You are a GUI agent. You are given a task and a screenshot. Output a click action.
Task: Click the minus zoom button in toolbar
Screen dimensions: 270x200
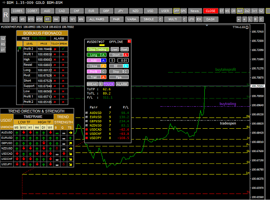click(x=238, y=19)
